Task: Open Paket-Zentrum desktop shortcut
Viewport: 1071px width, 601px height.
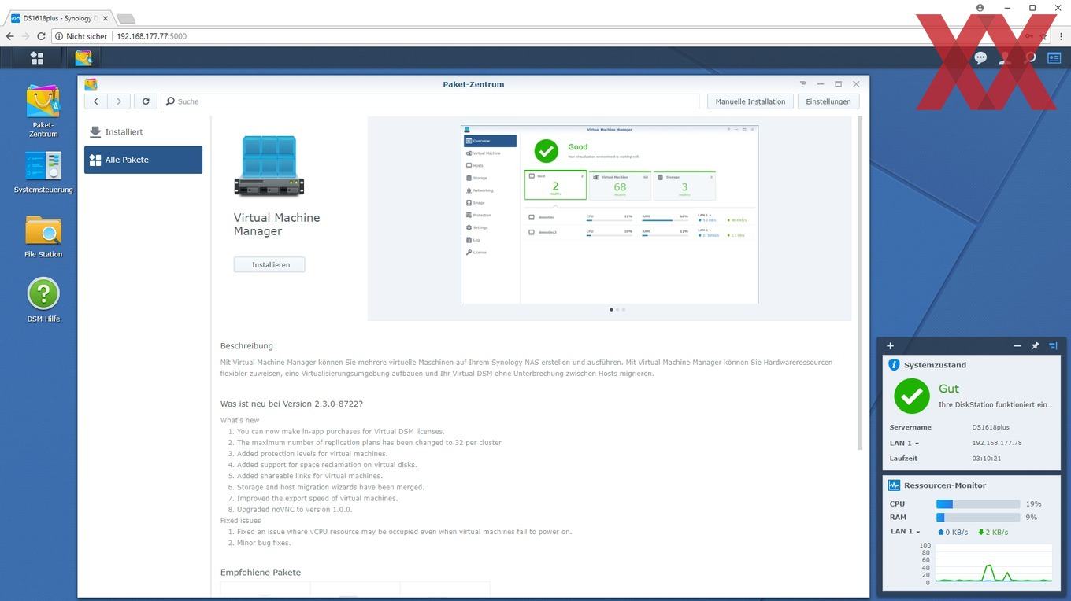Action: pos(43,111)
